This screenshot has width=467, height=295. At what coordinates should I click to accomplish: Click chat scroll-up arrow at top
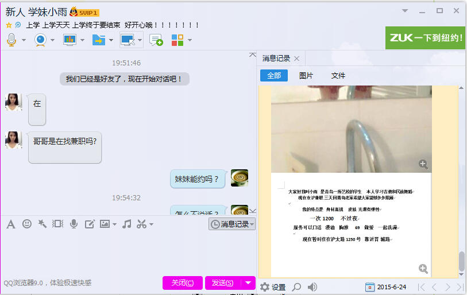point(253,55)
